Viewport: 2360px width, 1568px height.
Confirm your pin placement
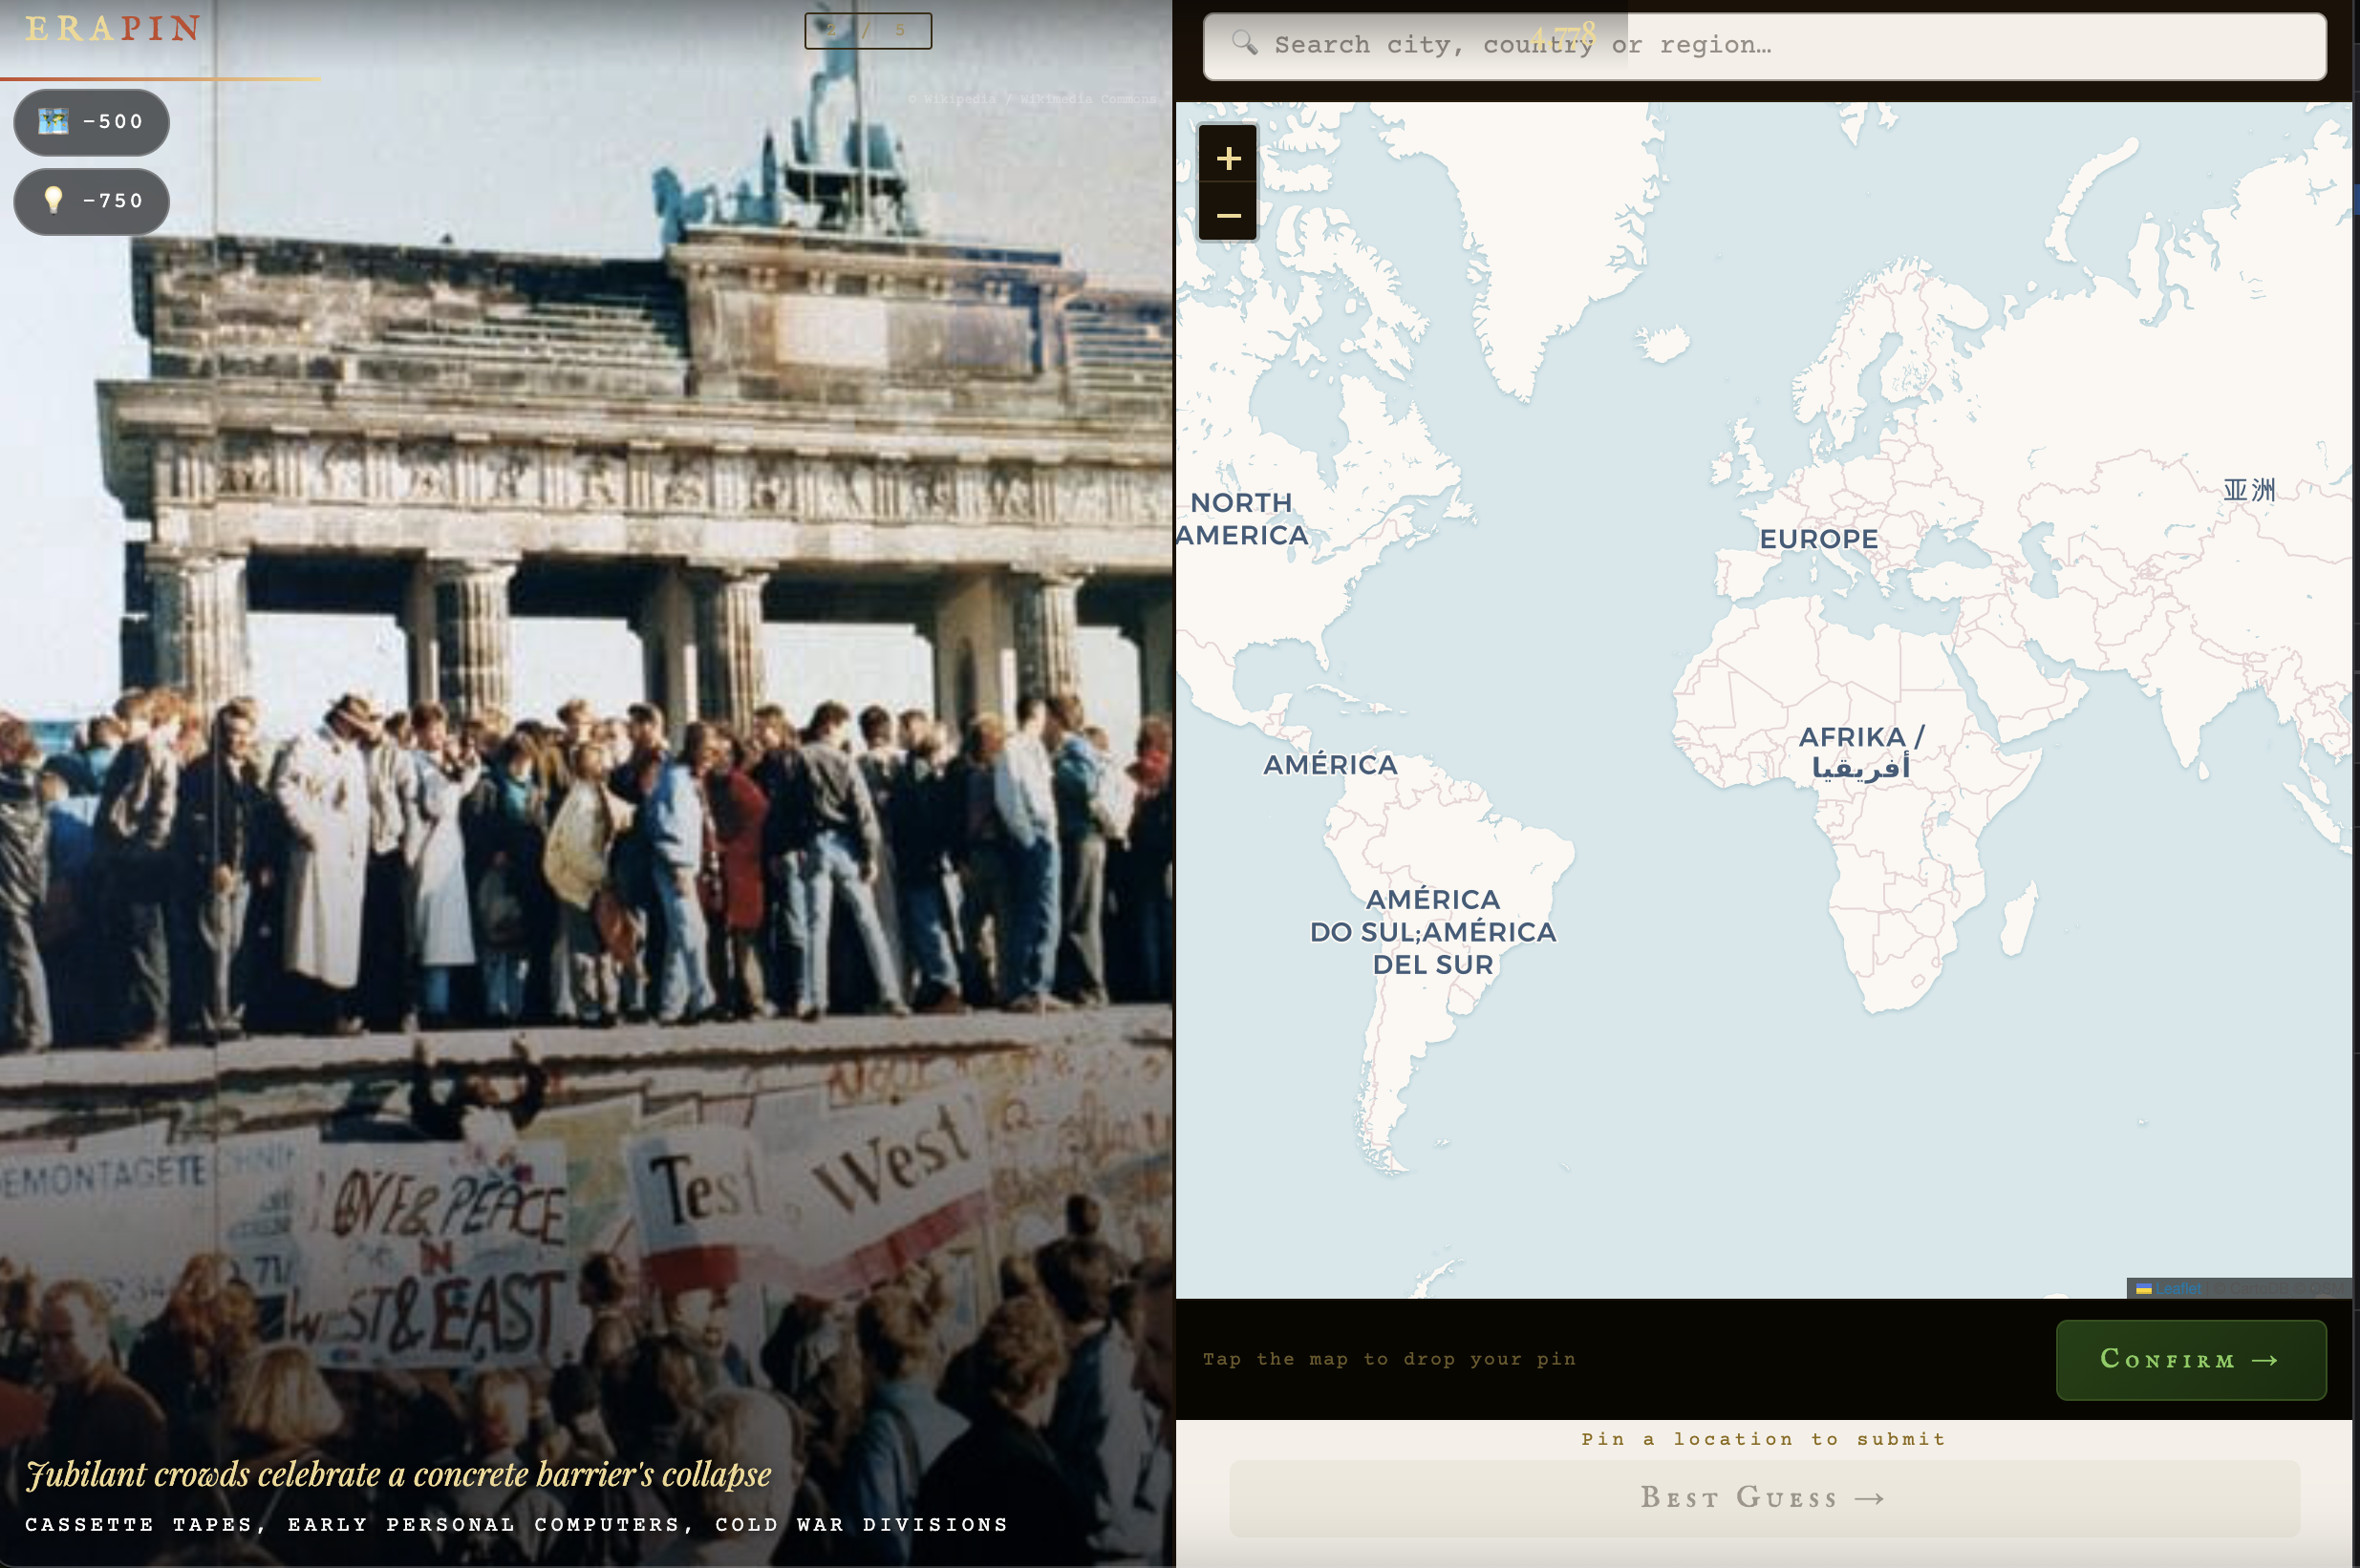2191,1359
